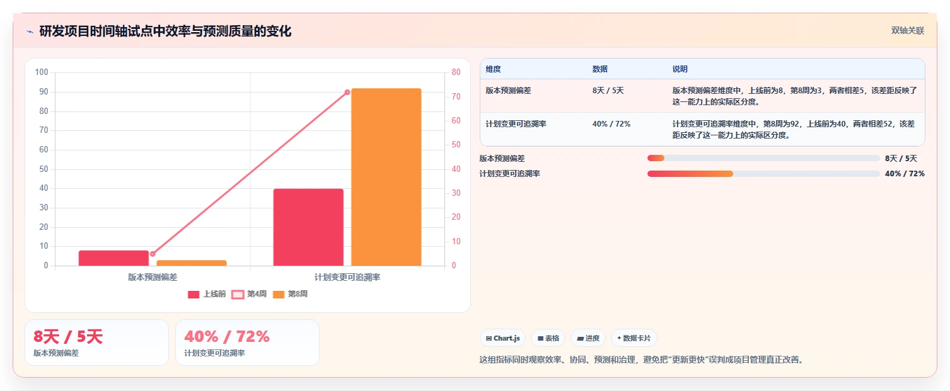Viewport: 950px width, 391px height.
Task: Click the small orange 第8周 bar for 版本预测偏差
Action: (x=192, y=263)
